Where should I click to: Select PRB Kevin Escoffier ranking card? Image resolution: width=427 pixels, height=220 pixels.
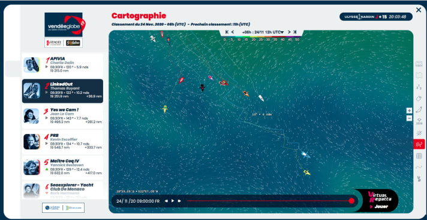coord(62,142)
